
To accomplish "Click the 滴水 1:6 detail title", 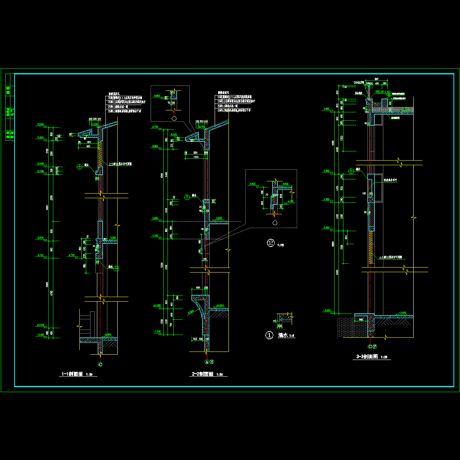I will [286, 335].
